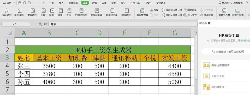Click the 插入函数 fx ribbon button
The width and height of the screenshot is (250, 95).
pos(7,12)
